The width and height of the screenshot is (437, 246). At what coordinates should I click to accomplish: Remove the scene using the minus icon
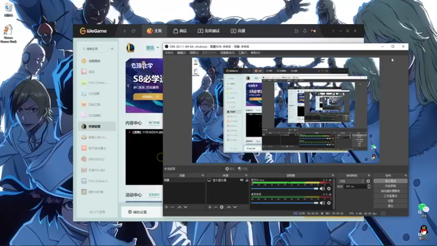click(172, 207)
